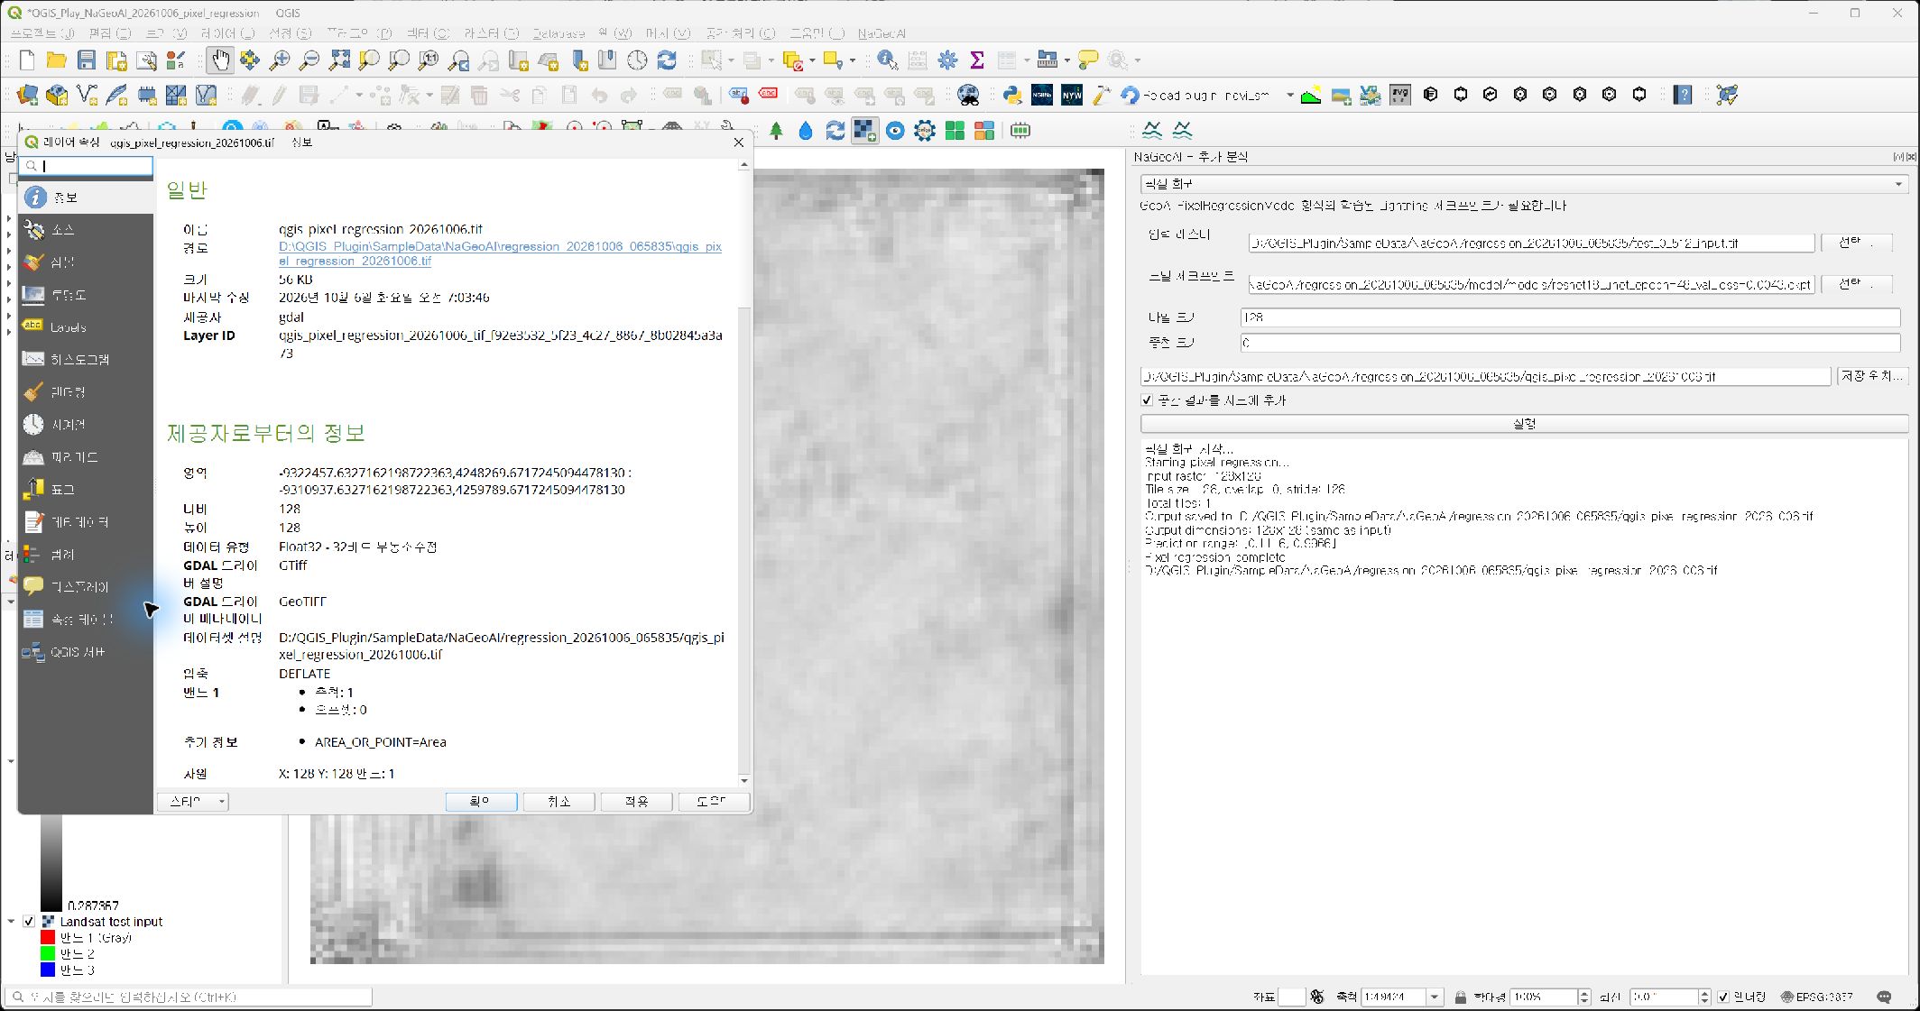Click the layer properties search field
The height and width of the screenshot is (1011, 1920).
click(x=87, y=166)
